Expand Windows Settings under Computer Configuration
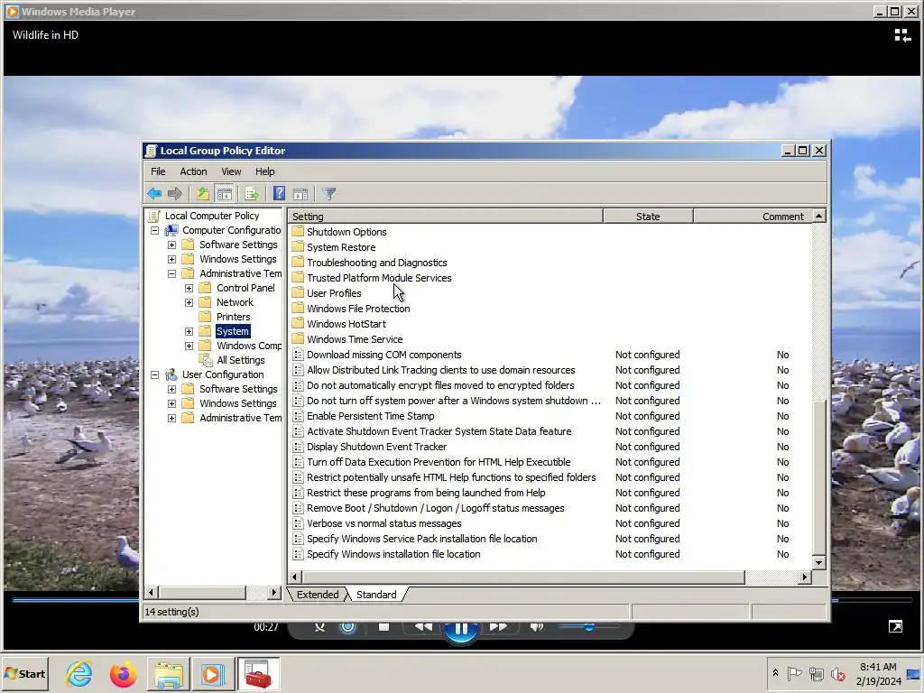Viewport: 924px width, 693px height. 171,259
